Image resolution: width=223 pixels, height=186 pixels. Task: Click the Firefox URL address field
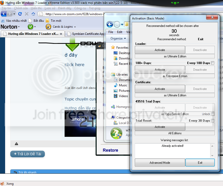point(74,14)
